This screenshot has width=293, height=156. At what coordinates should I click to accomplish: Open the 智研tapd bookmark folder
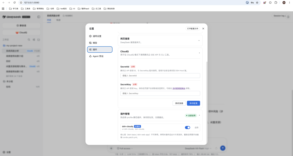pyautogui.click(x=84, y=9)
